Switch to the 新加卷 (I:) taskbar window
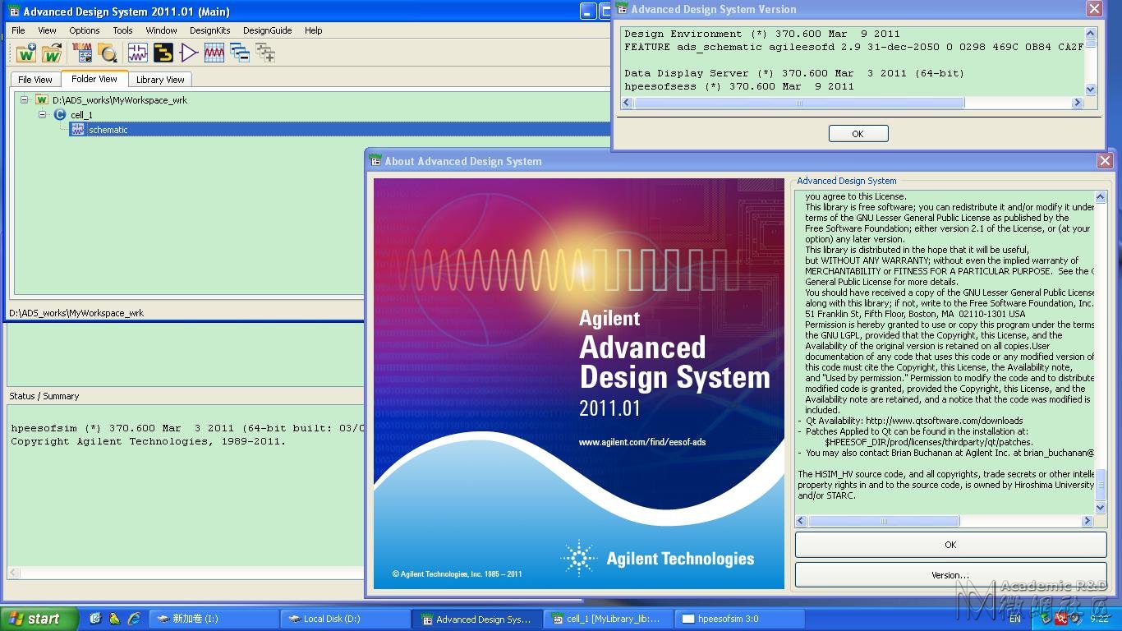The width and height of the screenshot is (1122, 631). coord(214,619)
